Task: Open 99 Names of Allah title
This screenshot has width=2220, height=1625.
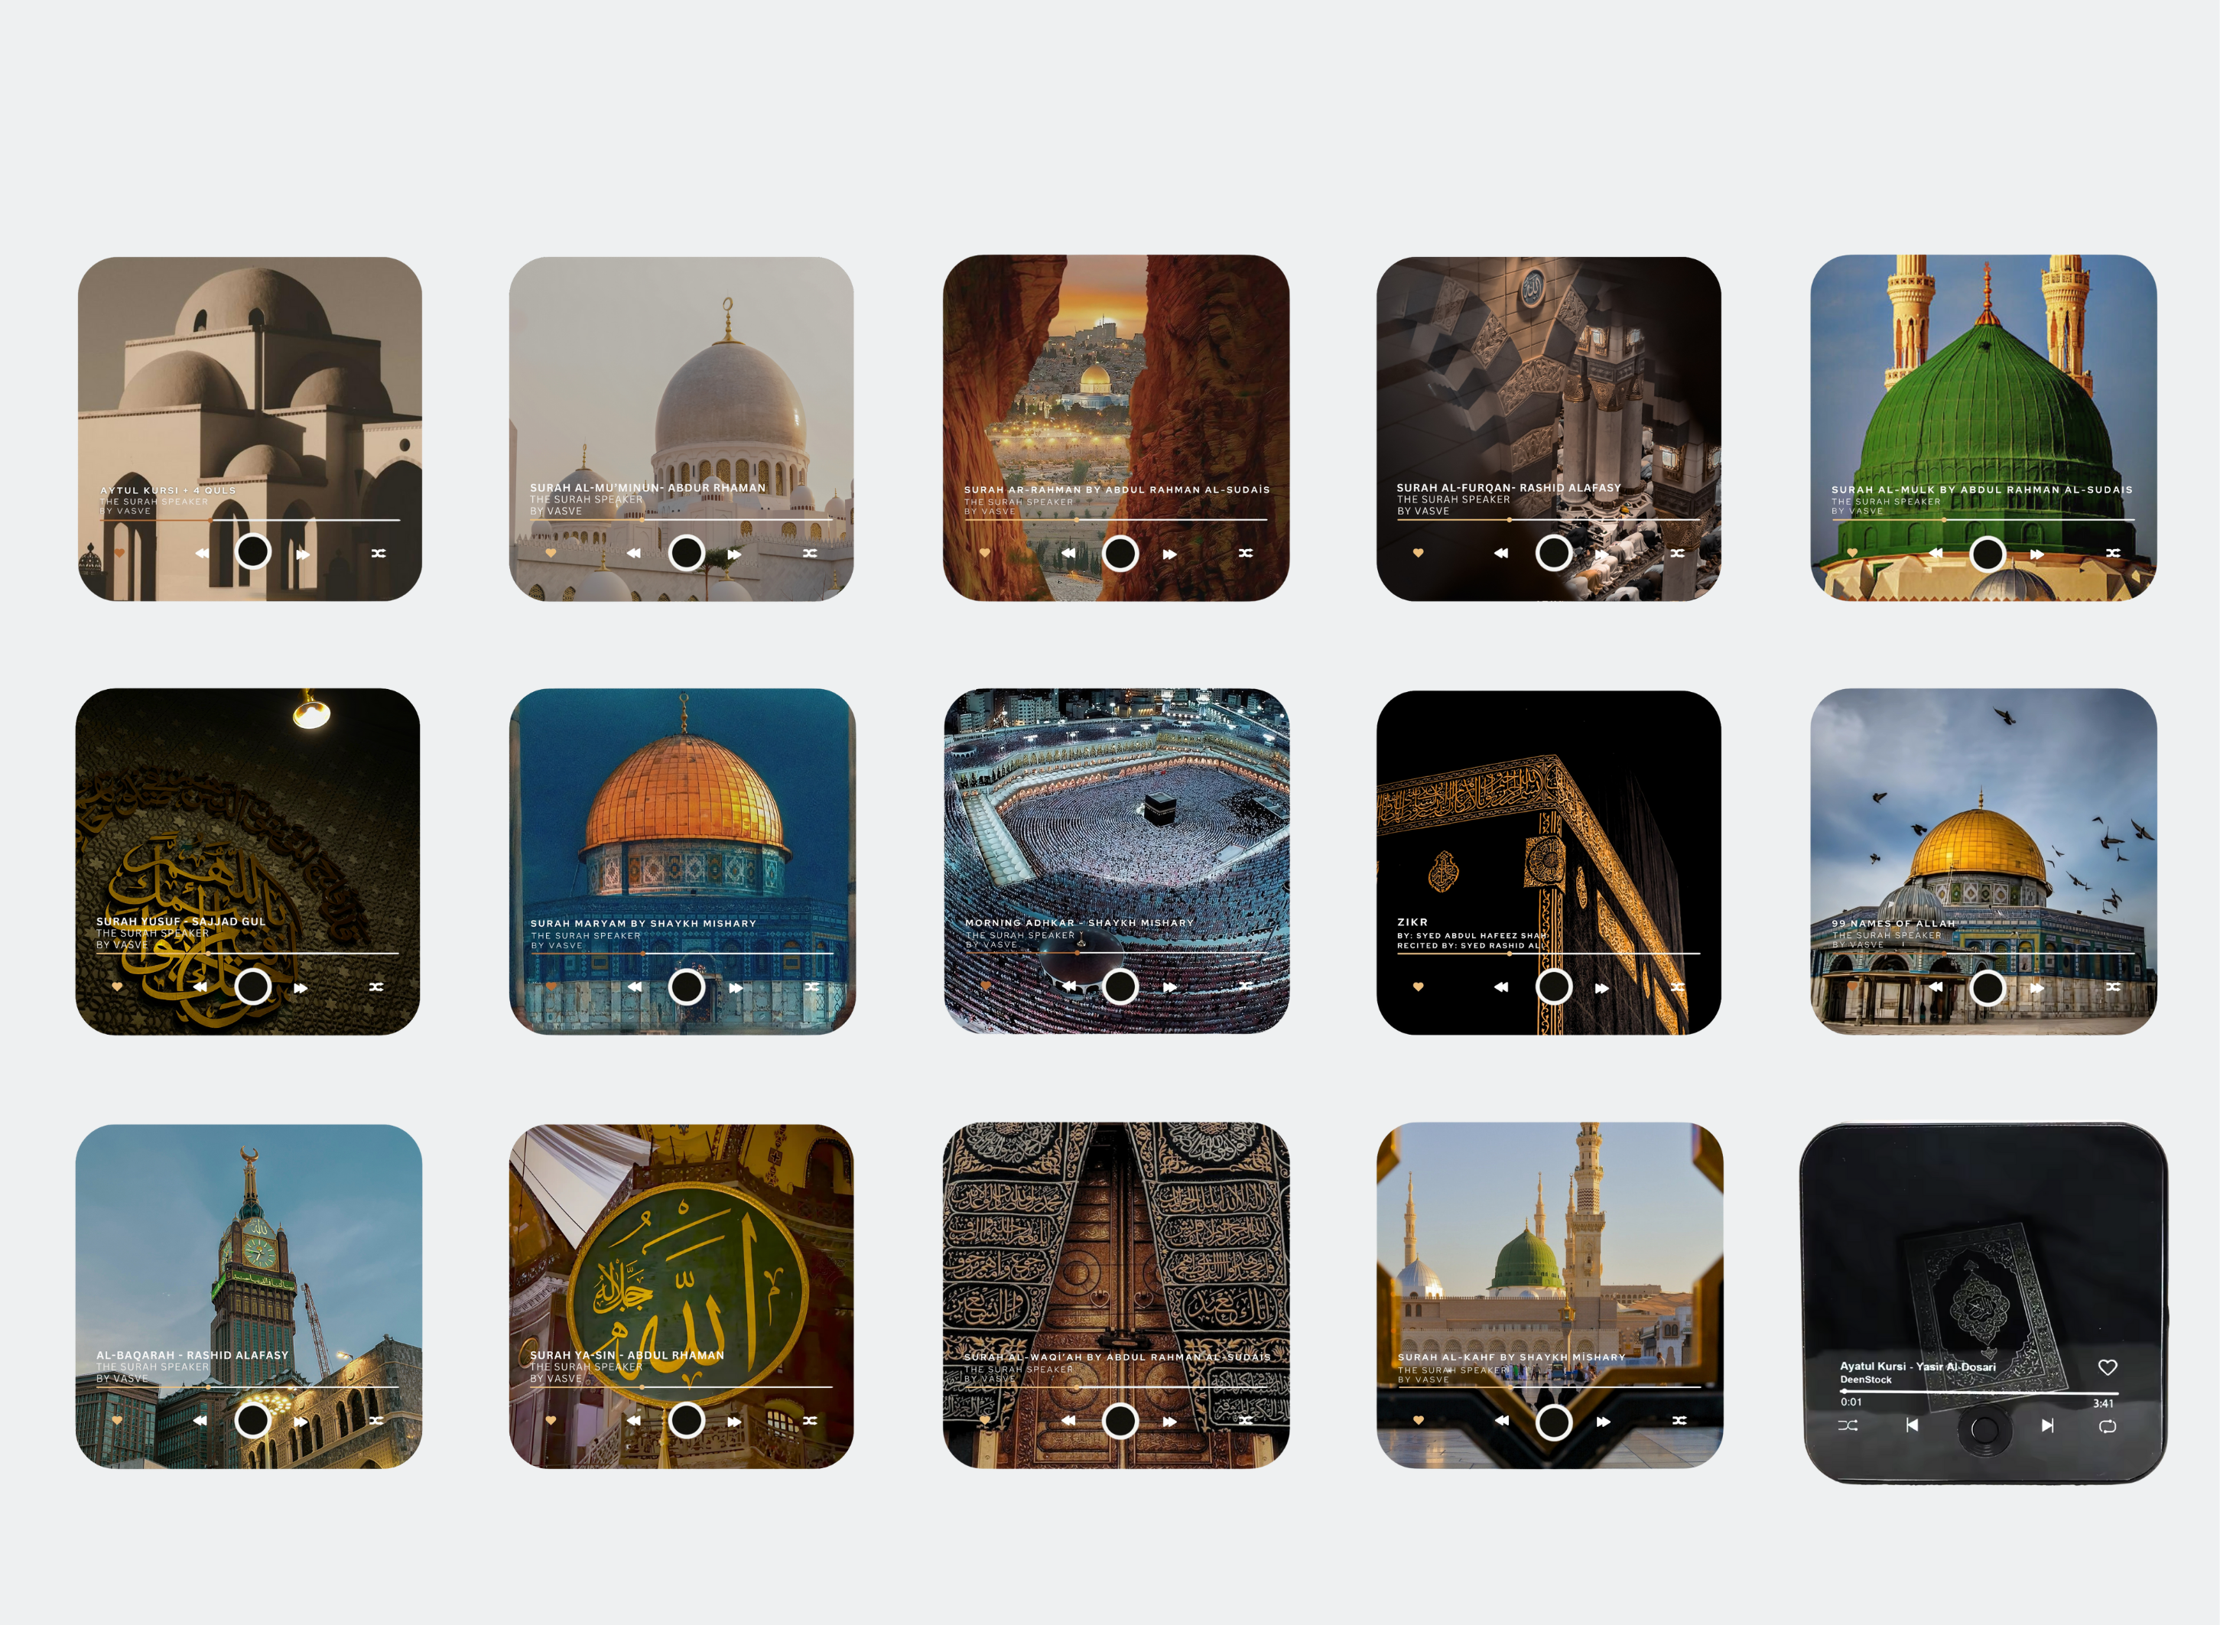Action: [1893, 924]
